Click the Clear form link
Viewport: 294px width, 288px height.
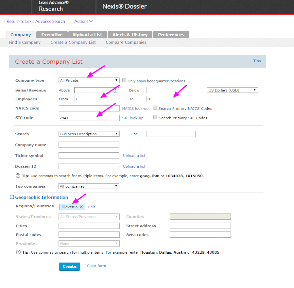point(96,266)
